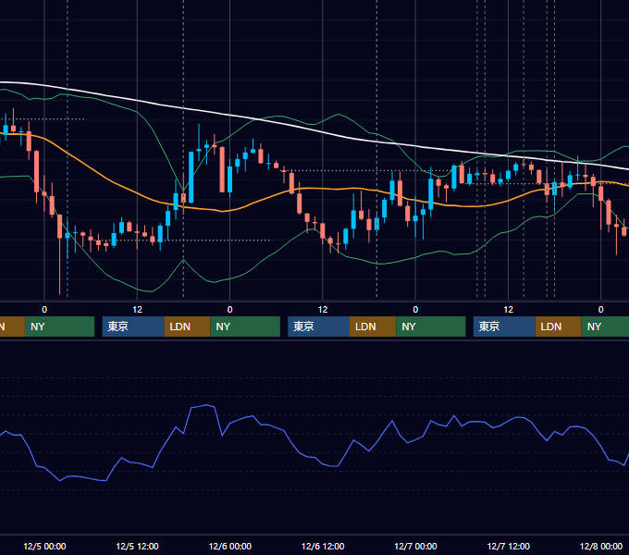Click the 12/5 00:00 date label

point(44,546)
